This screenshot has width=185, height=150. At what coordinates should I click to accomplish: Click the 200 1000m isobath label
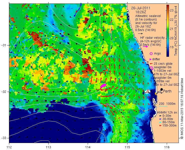tap(167, 104)
